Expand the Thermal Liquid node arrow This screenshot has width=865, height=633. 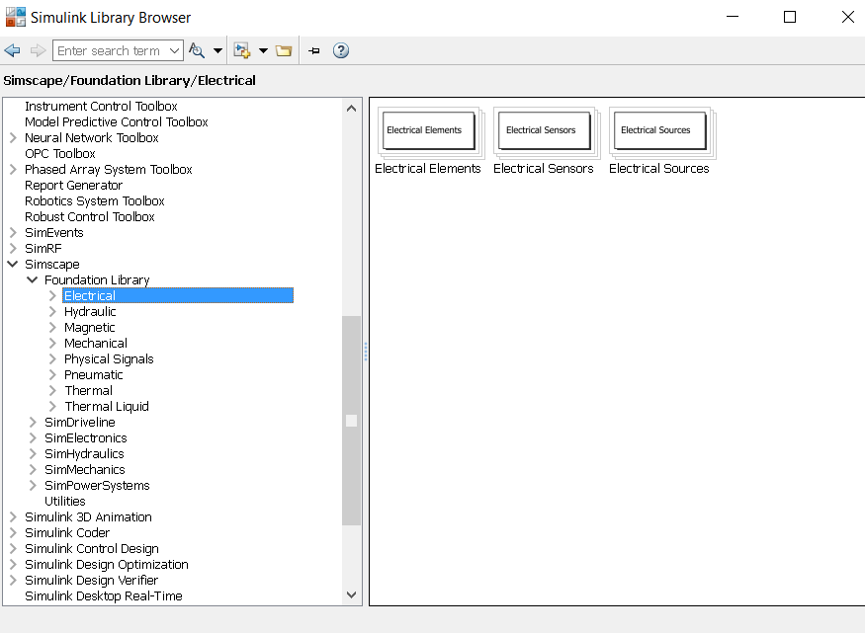[52, 407]
